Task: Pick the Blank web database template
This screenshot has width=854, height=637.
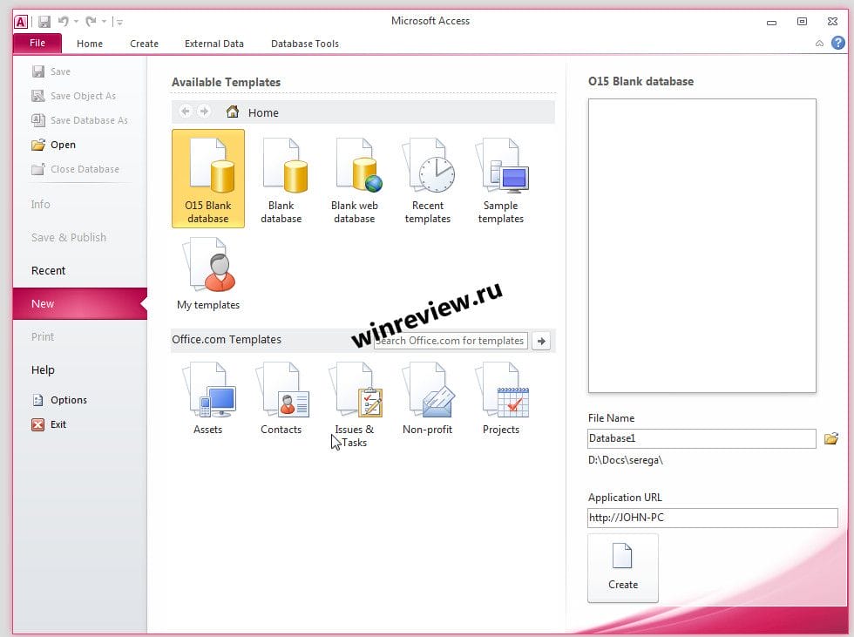Action: point(355,180)
